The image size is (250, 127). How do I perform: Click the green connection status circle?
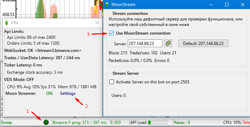pyautogui.click(x=46, y=123)
